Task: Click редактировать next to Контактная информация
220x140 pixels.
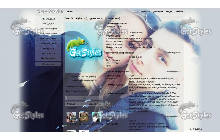Action: pyautogui.click(x=174, y=53)
